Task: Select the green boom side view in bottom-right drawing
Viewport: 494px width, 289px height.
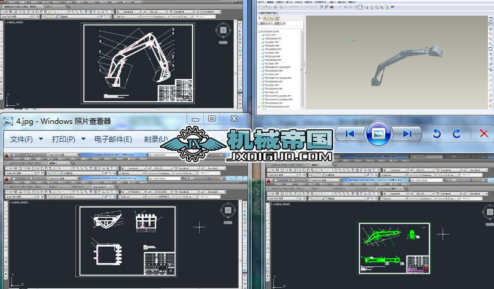Action: 382,238
